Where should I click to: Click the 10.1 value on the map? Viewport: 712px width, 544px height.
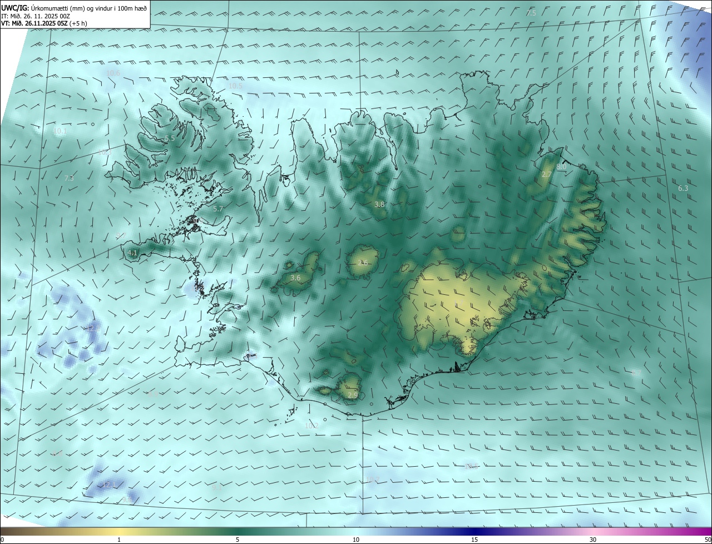pyautogui.click(x=60, y=131)
